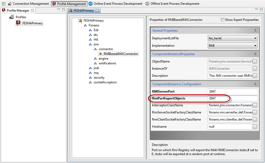Open Offline Event Process Development perspective
Viewport: 265px width, 163px height.
172,3
